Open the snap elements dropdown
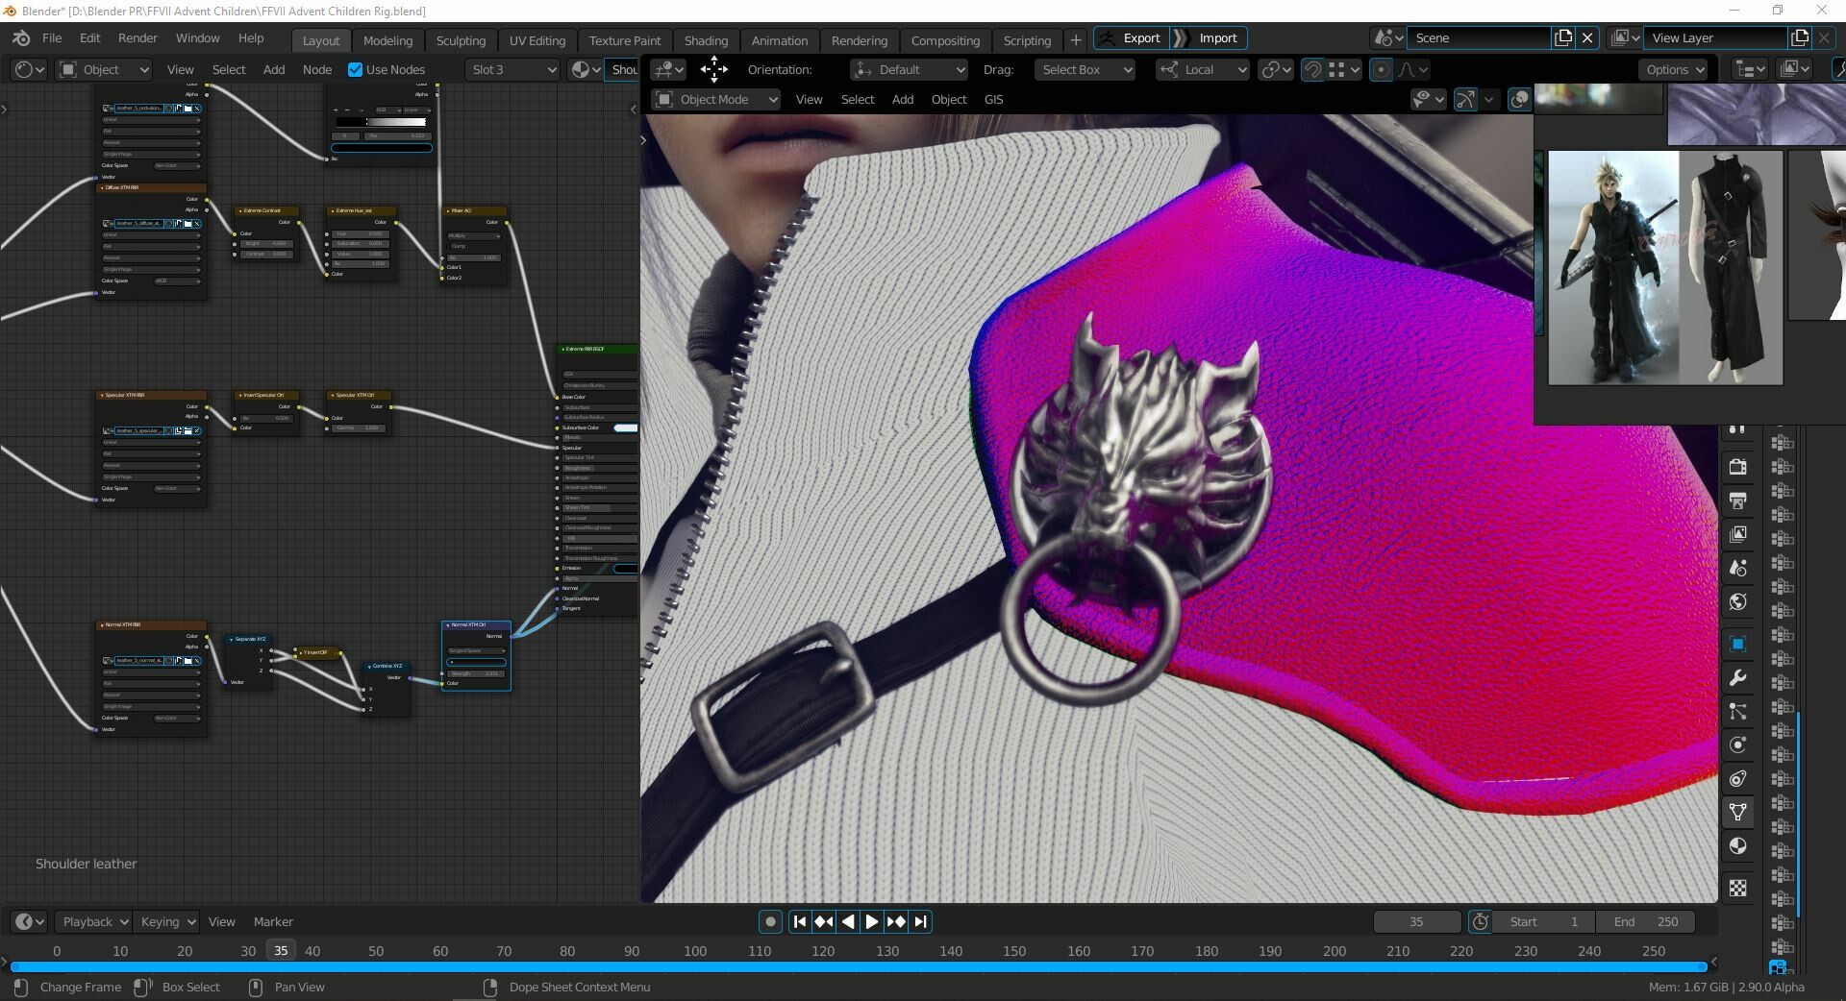Viewport: 1846px width, 1001px height. (x=1344, y=69)
